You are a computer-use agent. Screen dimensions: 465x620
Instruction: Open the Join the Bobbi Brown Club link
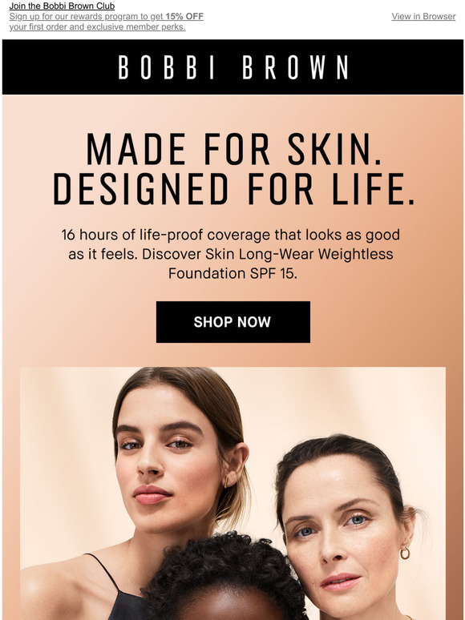click(x=62, y=6)
